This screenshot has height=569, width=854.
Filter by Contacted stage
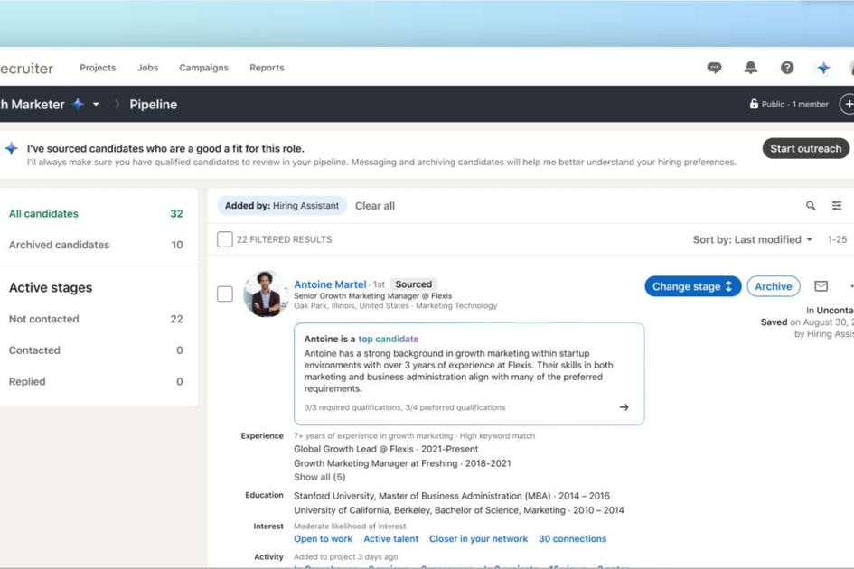tap(96, 350)
